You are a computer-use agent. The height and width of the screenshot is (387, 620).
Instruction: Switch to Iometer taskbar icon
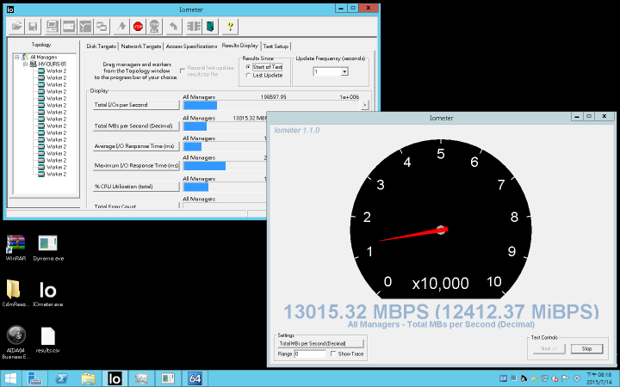(115, 378)
